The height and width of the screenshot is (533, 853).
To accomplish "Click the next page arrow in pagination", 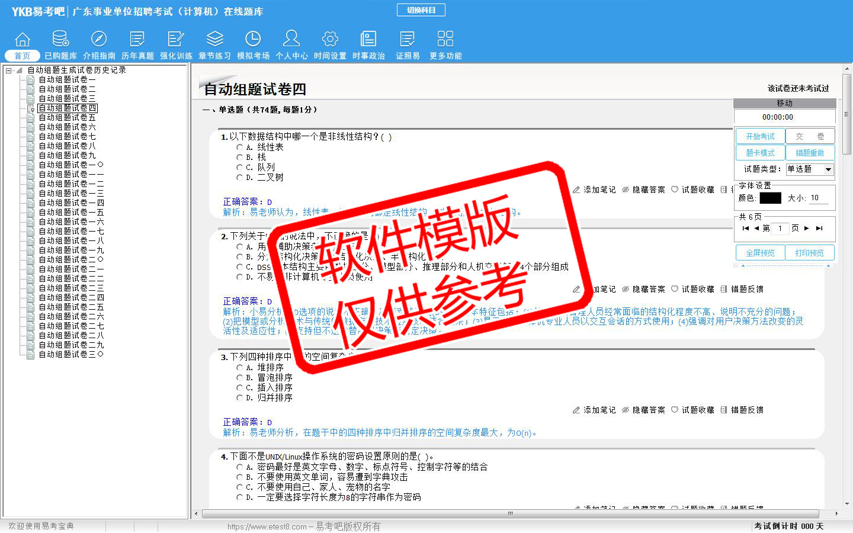I will (x=806, y=228).
